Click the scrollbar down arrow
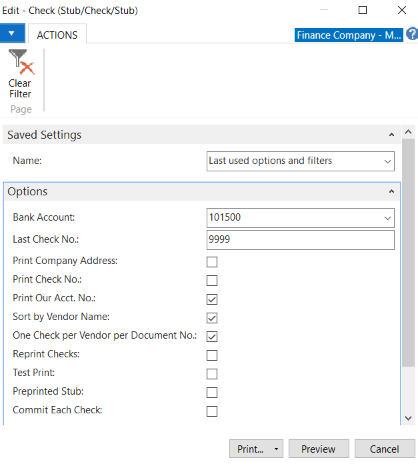 click(409, 417)
